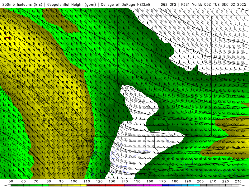Viewport: 249px width, 187px height.
Task: Click the '220' color bar label
Action: (x=225, y=181)
